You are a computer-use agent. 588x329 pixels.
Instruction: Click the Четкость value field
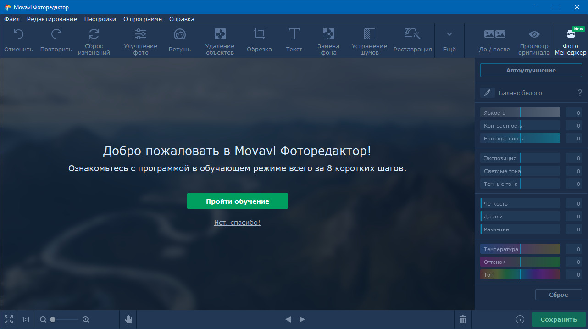pyautogui.click(x=574, y=203)
